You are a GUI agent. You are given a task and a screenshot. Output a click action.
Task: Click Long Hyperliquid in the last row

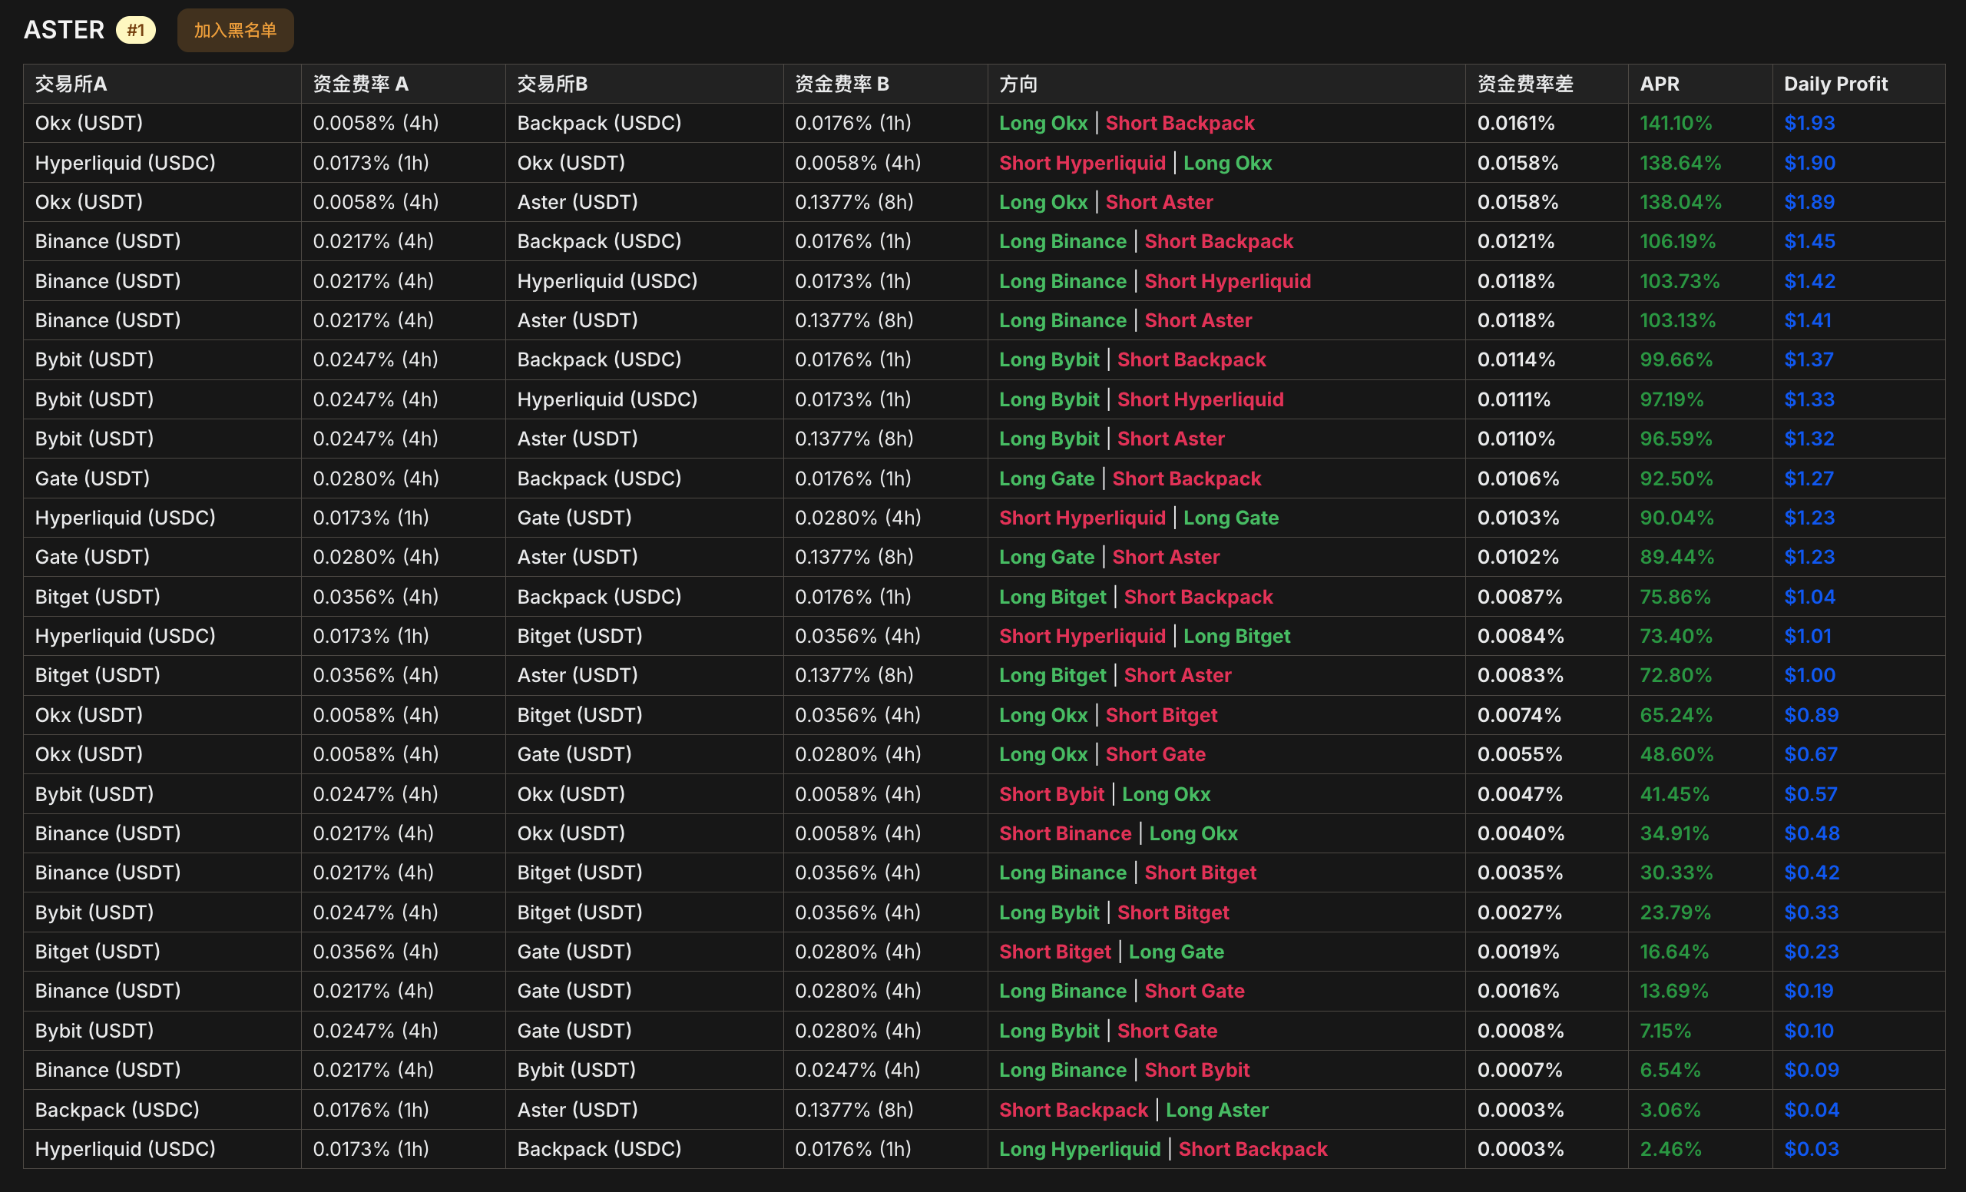(1080, 1149)
